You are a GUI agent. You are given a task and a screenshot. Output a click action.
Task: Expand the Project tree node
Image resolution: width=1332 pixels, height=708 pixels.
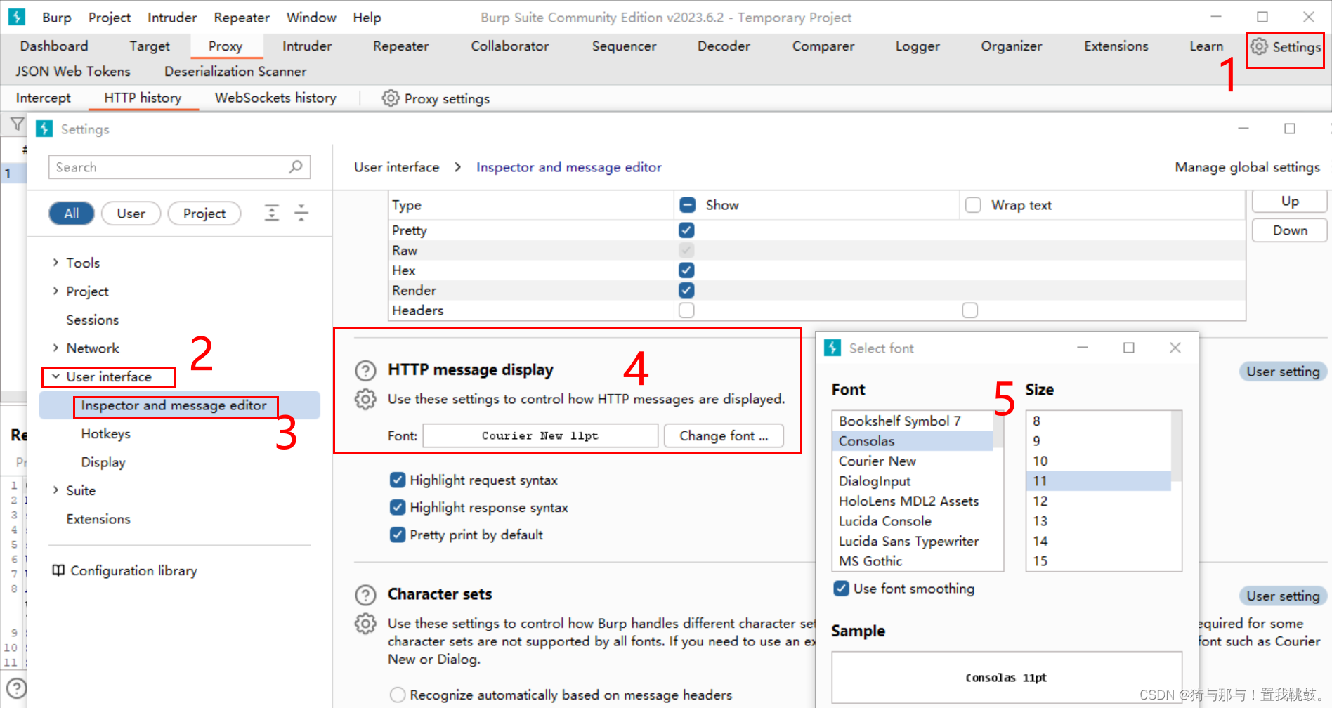coord(55,291)
